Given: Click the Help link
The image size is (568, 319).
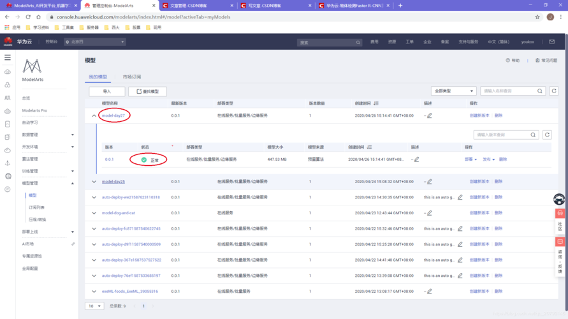Looking at the screenshot, I should (x=513, y=61).
